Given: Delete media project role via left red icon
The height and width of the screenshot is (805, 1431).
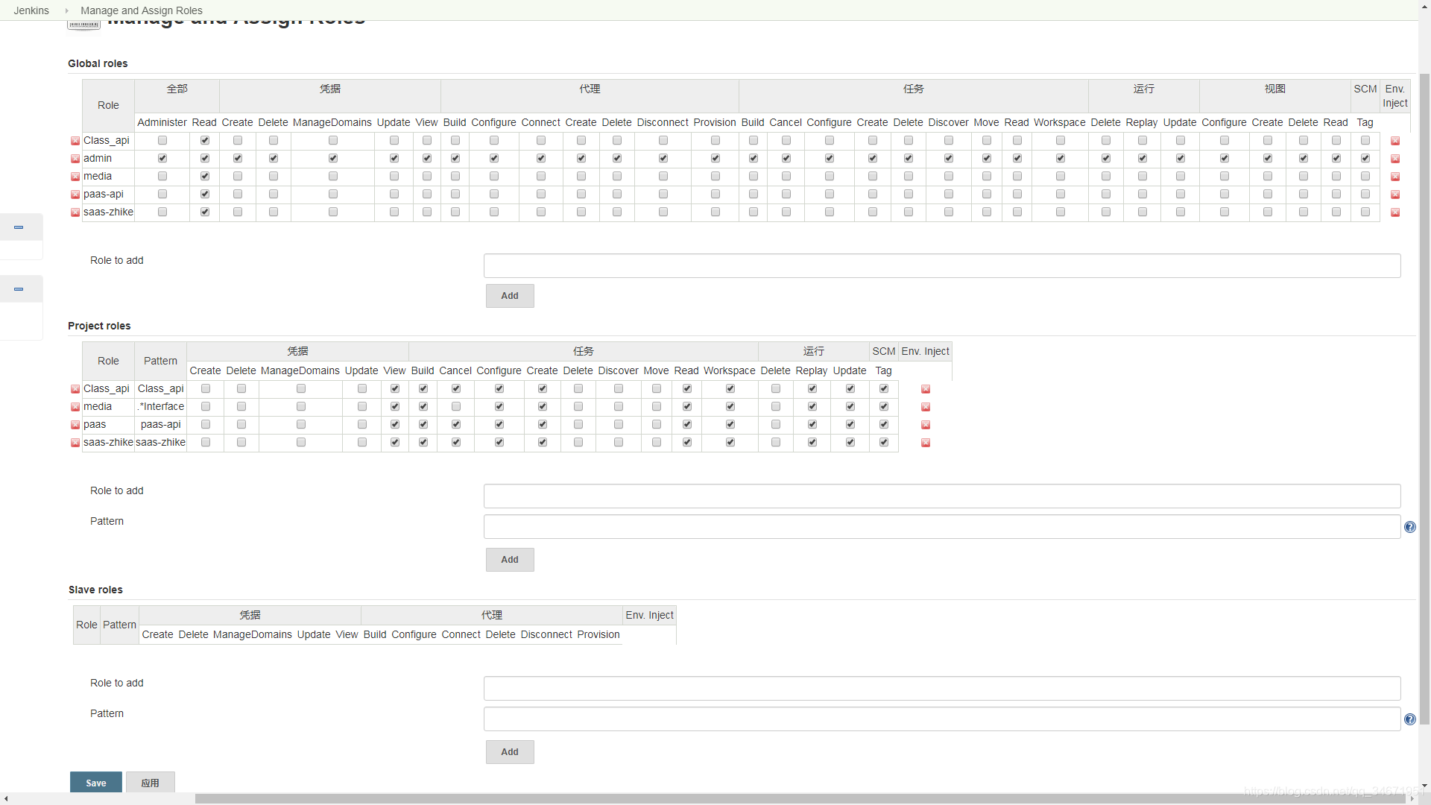Looking at the screenshot, I should pos(75,407).
